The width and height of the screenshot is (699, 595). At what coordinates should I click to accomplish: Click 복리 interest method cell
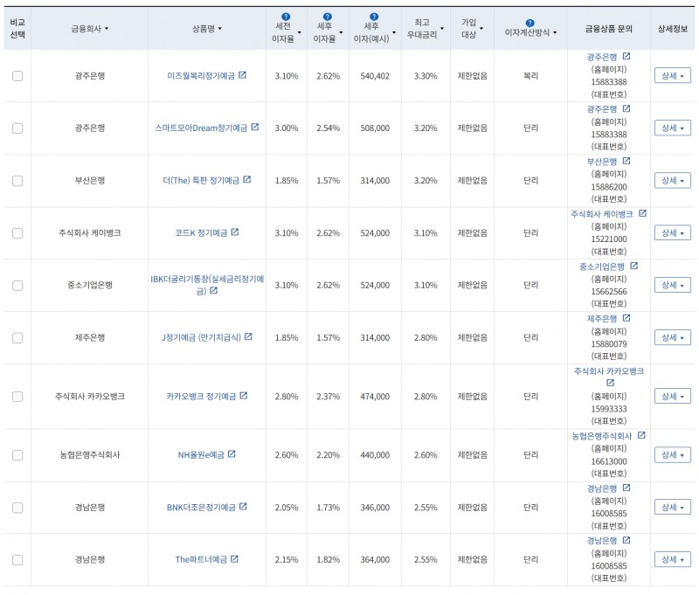pos(530,76)
